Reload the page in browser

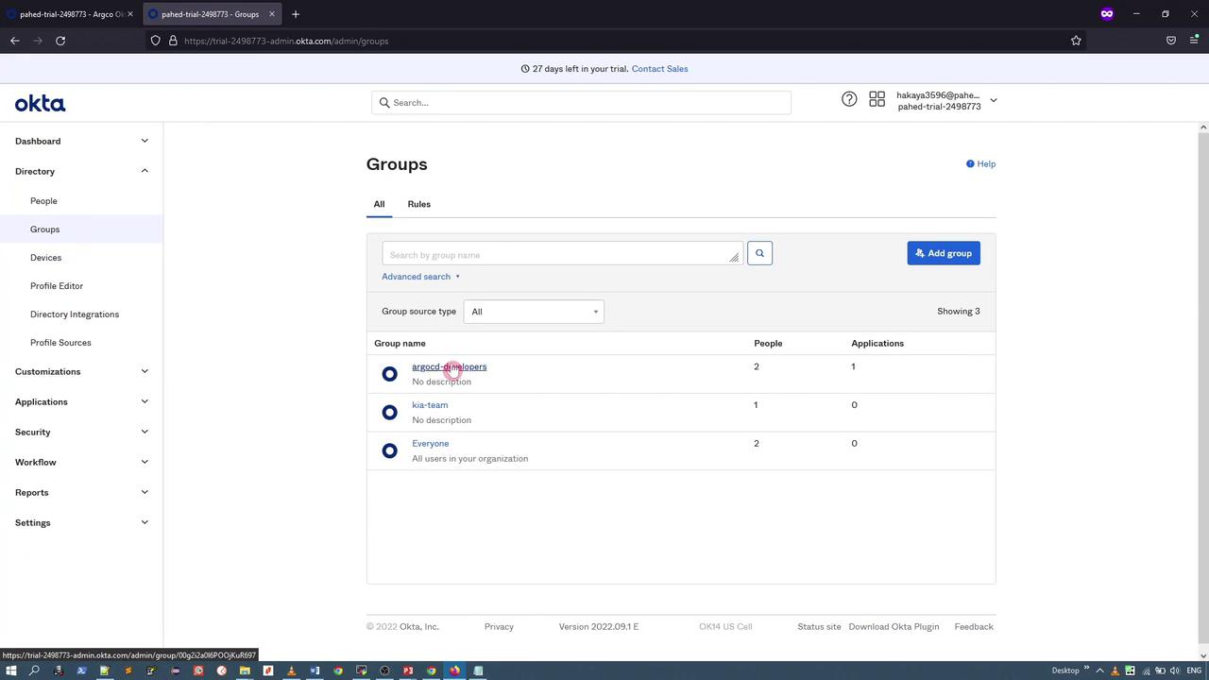tap(60, 41)
